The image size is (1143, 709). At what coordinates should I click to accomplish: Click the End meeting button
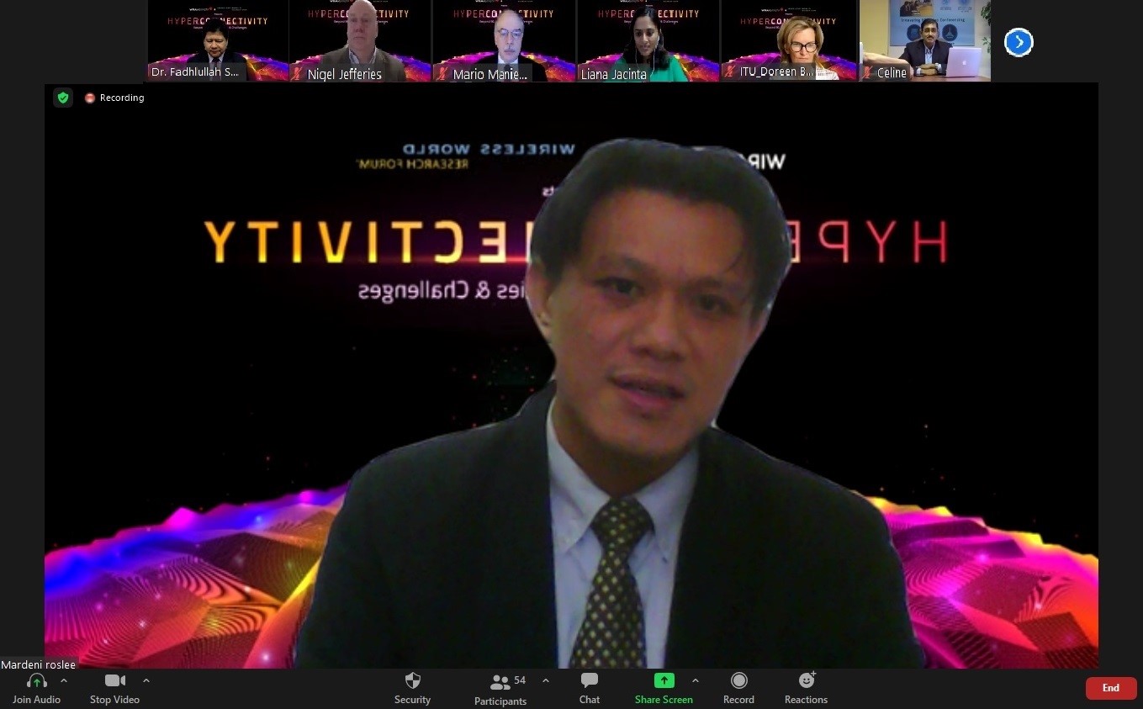coord(1111,688)
